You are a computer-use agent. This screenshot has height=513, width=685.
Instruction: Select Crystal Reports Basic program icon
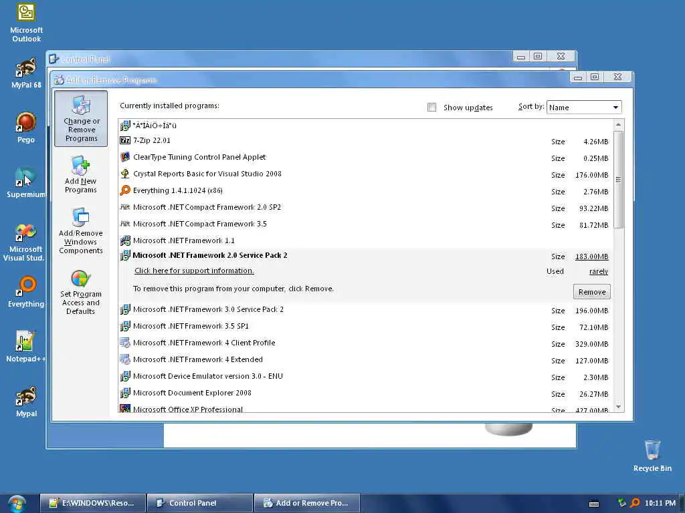[x=125, y=174]
